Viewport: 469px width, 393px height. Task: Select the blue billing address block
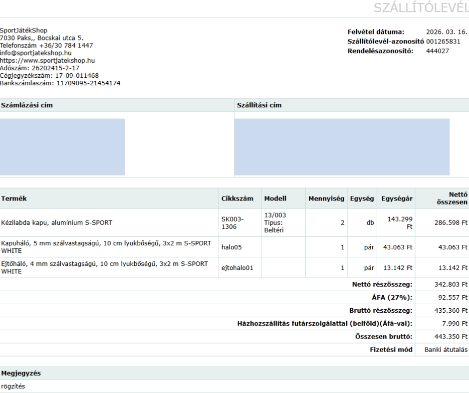pyautogui.click(x=62, y=147)
